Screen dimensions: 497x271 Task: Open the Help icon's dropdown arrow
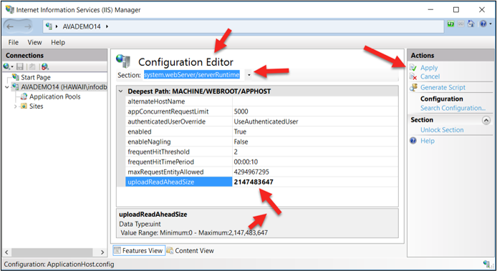click(490, 24)
